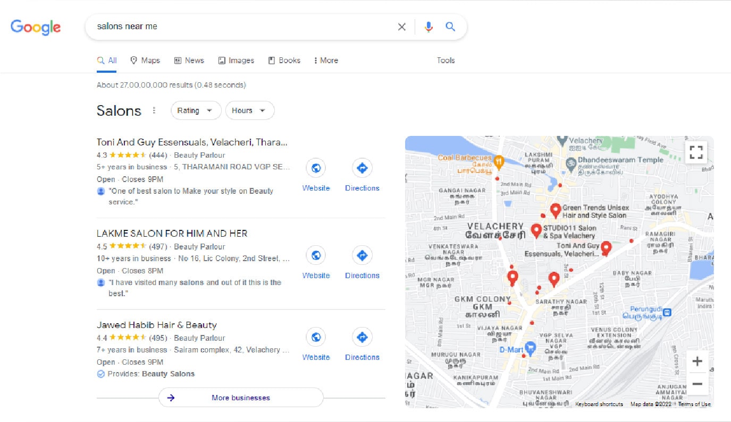This screenshot has width=731, height=422.
Task: Open the Rating filter dropdown
Action: pos(196,110)
